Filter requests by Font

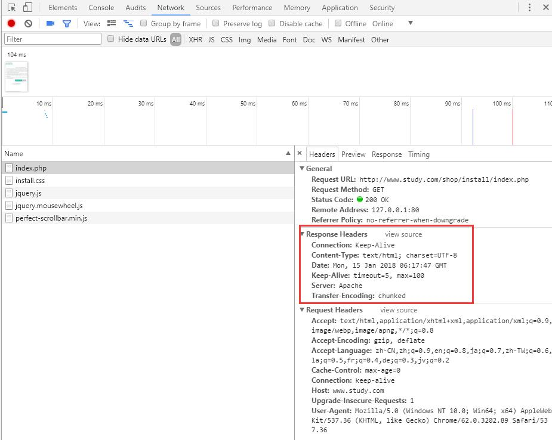(x=290, y=40)
